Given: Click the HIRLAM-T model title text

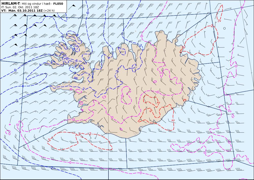Looking at the screenshot, I should 10,4.
